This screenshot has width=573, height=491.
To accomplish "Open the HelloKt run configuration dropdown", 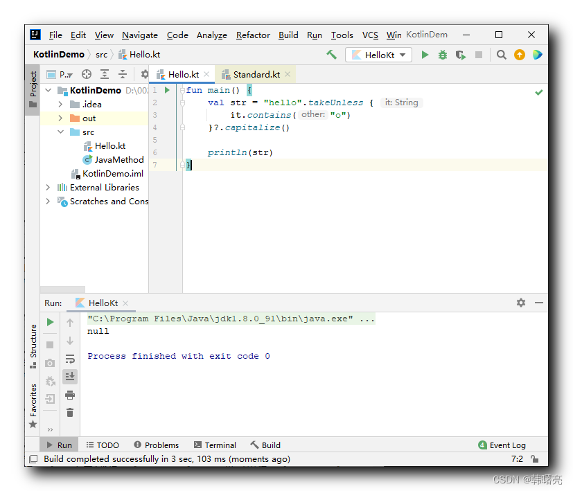I will [378, 55].
